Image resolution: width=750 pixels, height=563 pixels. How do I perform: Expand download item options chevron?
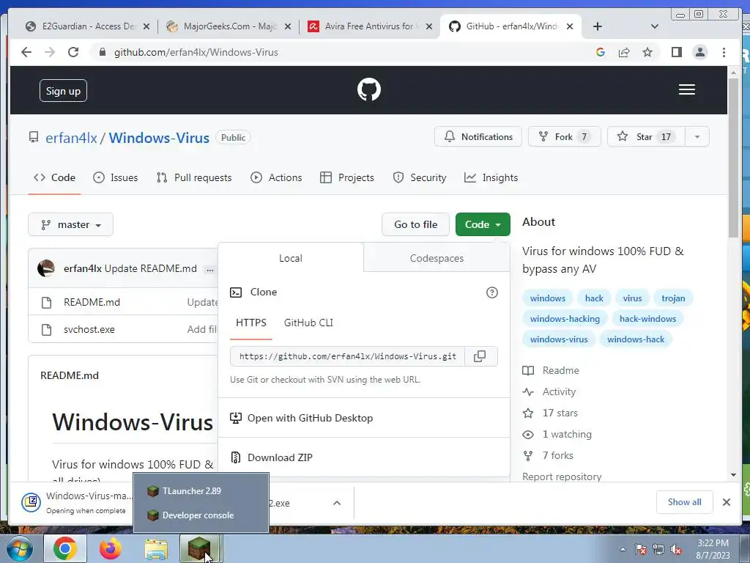click(x=337, y=503)
